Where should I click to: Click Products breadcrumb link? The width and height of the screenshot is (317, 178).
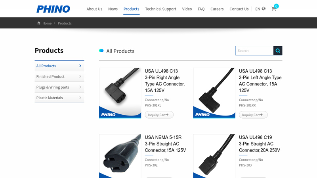tap(65, 23)
